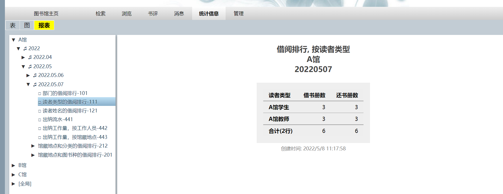Open report 出纳工作量，按工作人员-442
This screenshot has width=503, height=194.
[x=75, y=128]
